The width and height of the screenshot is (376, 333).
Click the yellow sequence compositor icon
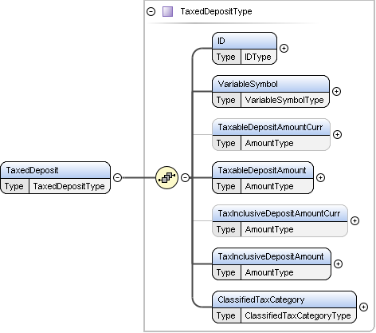[x=166, y=177]
